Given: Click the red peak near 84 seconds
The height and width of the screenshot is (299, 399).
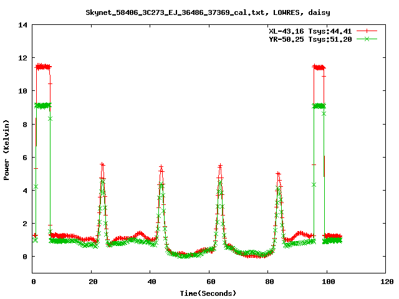Looking at the screenshot, I should coord(278,173).
